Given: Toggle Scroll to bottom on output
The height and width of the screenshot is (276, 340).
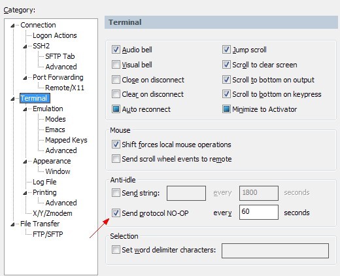Looking at the screenshot, I should [x=226, y=80].
